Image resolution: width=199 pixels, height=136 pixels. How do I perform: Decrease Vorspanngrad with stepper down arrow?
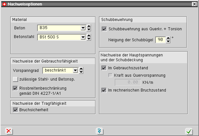click(81, 72)
